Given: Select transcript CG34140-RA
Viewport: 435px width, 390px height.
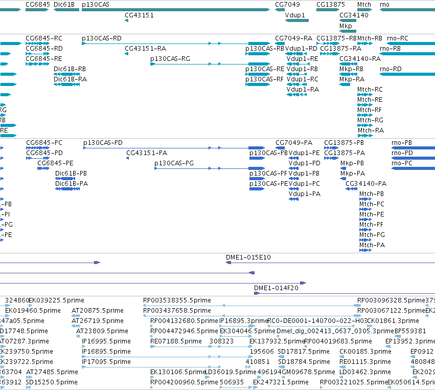Looking at the screenshot, I should click(360, 59).
